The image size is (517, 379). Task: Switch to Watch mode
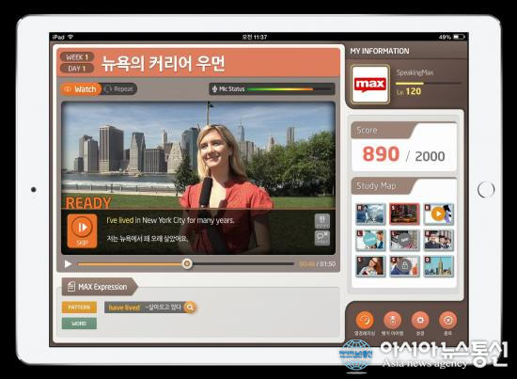point(81,89)
